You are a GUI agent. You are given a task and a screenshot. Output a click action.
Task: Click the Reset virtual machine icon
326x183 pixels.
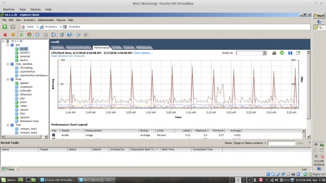pos(29,35)
